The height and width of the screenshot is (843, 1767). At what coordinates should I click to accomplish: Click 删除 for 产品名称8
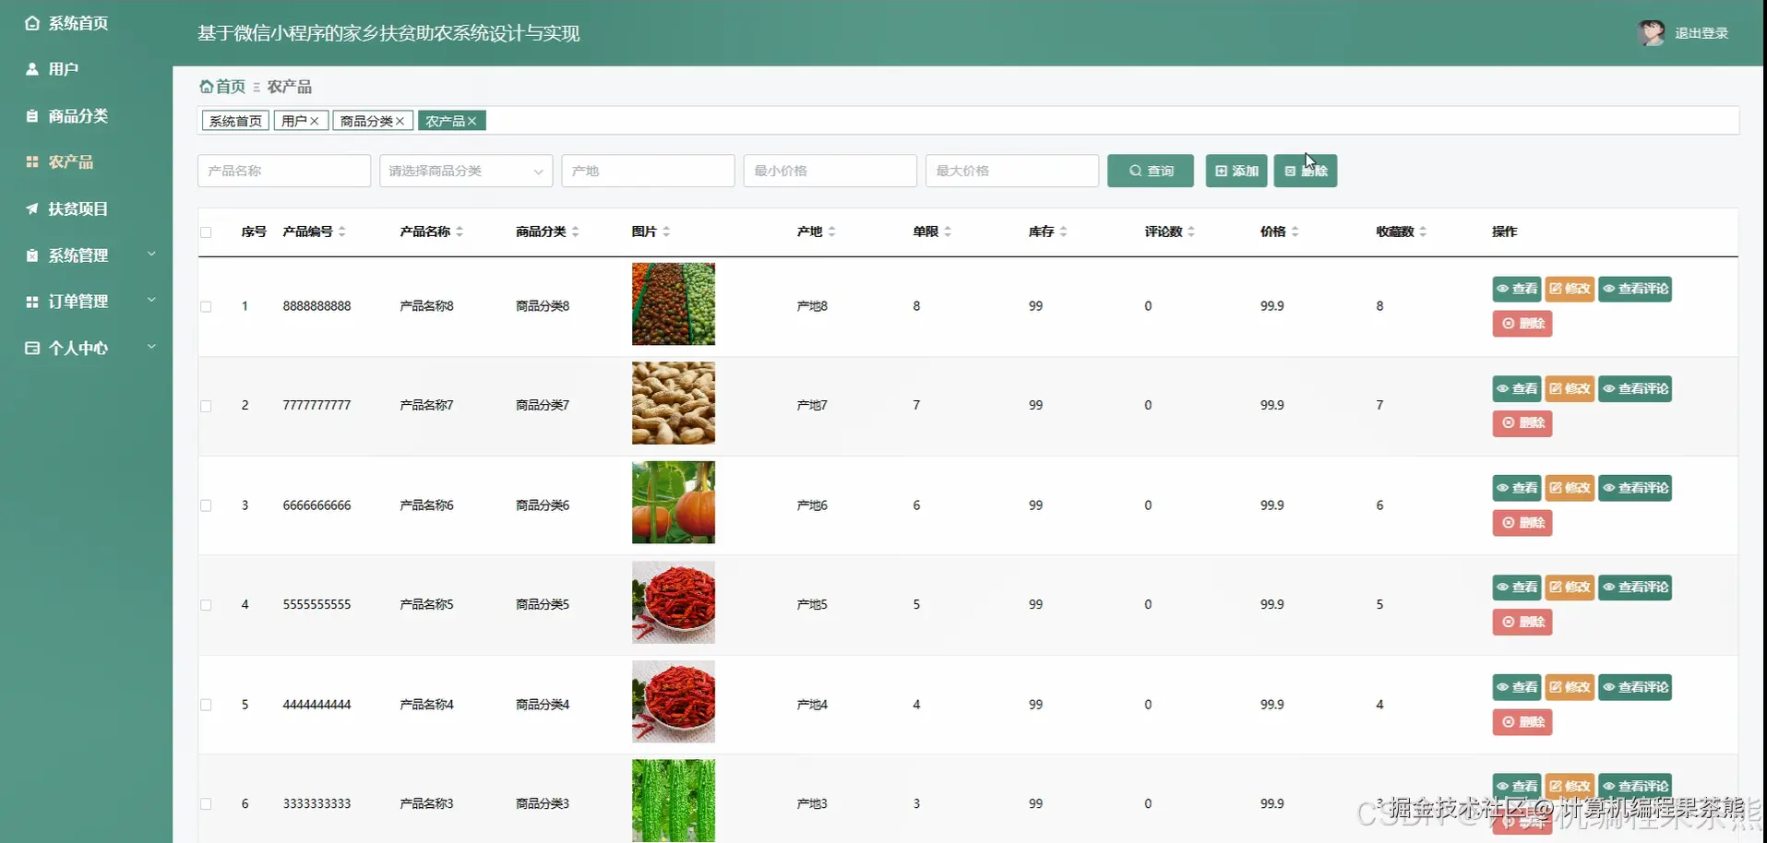click(x=1522, y=324)
